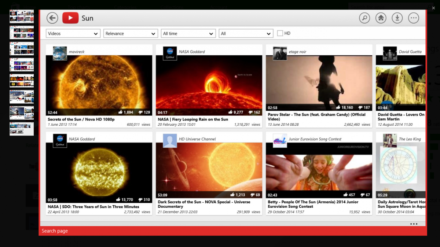Screen dimensions: 440x247
Task: Open The Leo King channel avatar
Action: [390, 141]
